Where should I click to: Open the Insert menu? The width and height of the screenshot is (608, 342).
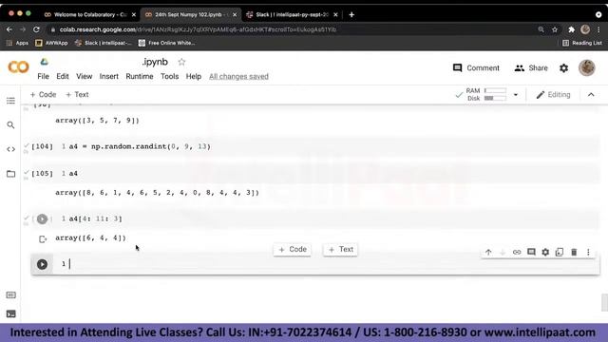[109, 76]
